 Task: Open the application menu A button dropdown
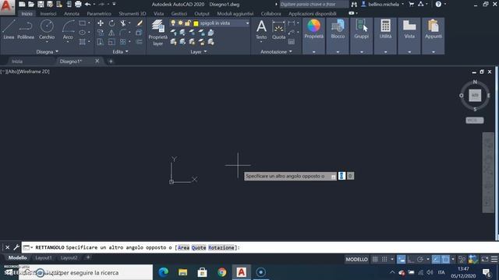point(7,7)
